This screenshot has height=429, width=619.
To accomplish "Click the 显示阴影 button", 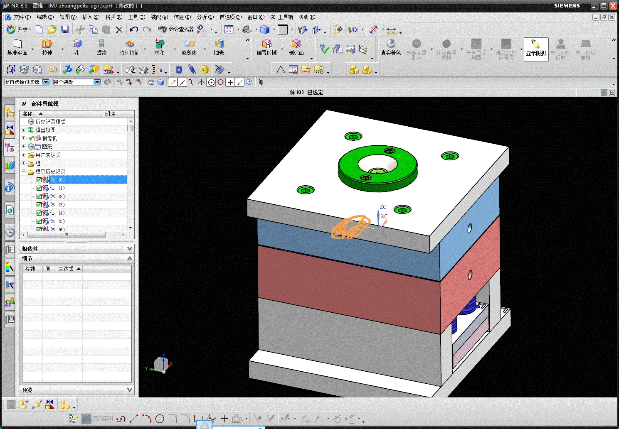I will tap(536, 49).
